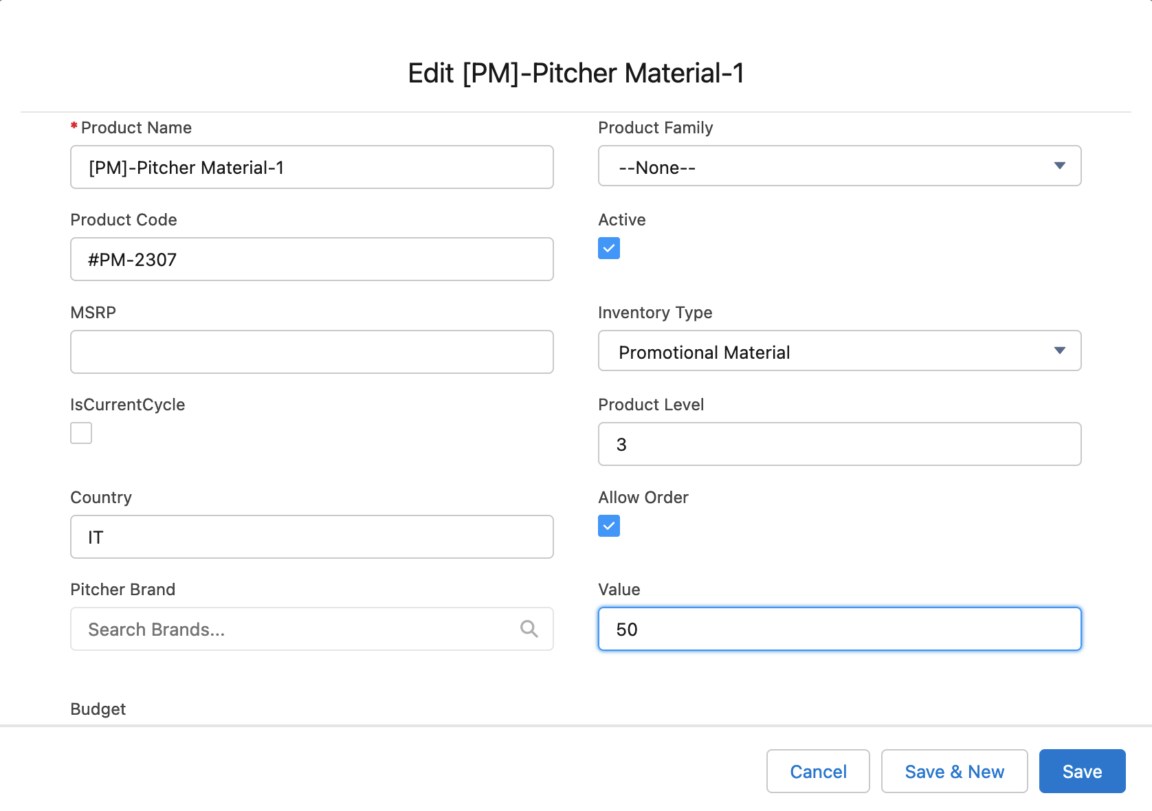Click the Save button
This screenshot has width=1152, height=811.
[x=1082, y=771]
